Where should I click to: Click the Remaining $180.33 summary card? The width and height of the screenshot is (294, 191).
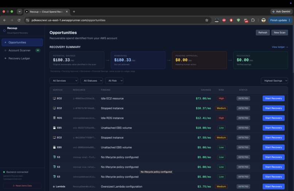tap(138, 60)
